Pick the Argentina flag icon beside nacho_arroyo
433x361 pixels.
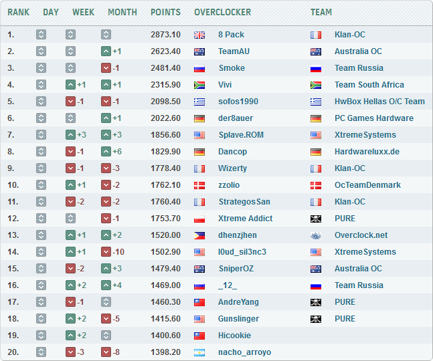[x=199, y=352]
